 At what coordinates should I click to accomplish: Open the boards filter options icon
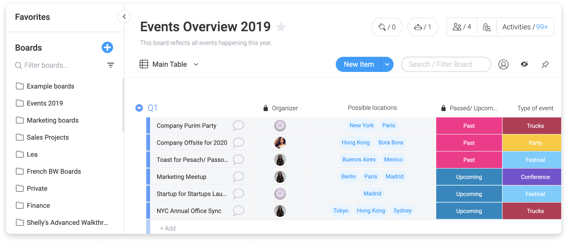point(111,65)
